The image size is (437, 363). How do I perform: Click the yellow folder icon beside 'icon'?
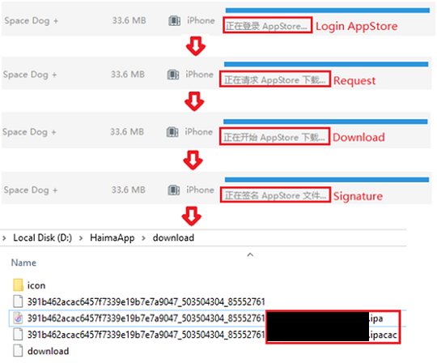[x=18, y=285]
